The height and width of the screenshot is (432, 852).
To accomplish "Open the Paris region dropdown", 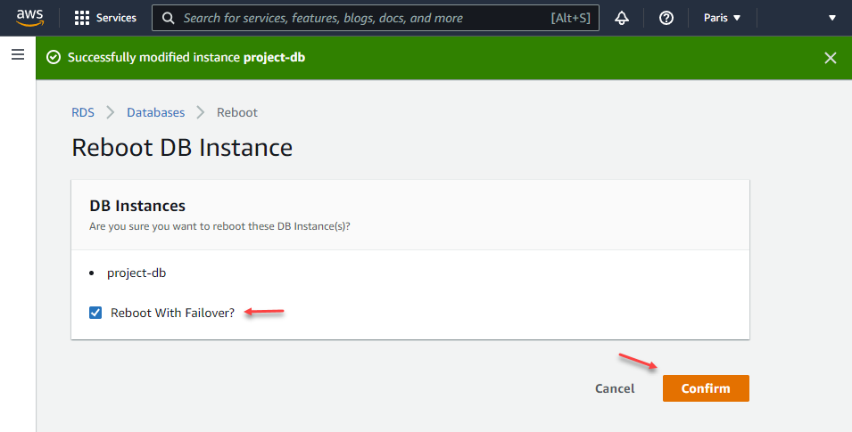I will (x=722, y=18).
